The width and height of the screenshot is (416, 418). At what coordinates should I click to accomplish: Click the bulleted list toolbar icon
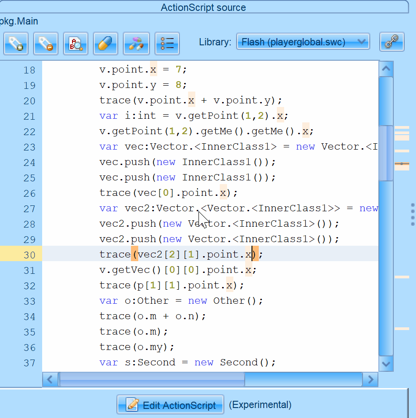click(167, 44)
